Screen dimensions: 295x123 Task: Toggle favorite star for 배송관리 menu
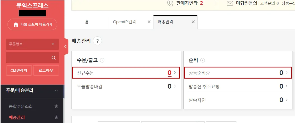pyautogui.click(x=56, y=117)
